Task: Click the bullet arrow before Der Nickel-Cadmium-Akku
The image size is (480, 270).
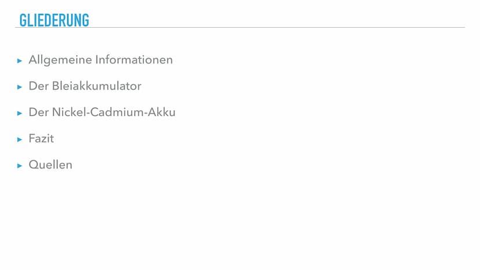Action: (x=20, y=113)
